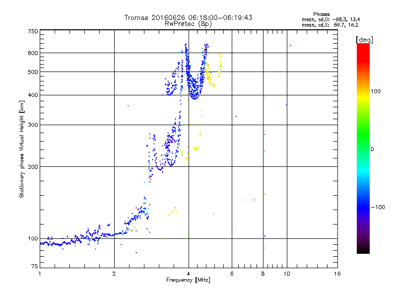Click the plot title 'Tromsø 20160626 06:18:00-06:19:43'
The width and height of the screenshot is (397, 298).
(x=188, y=17)
